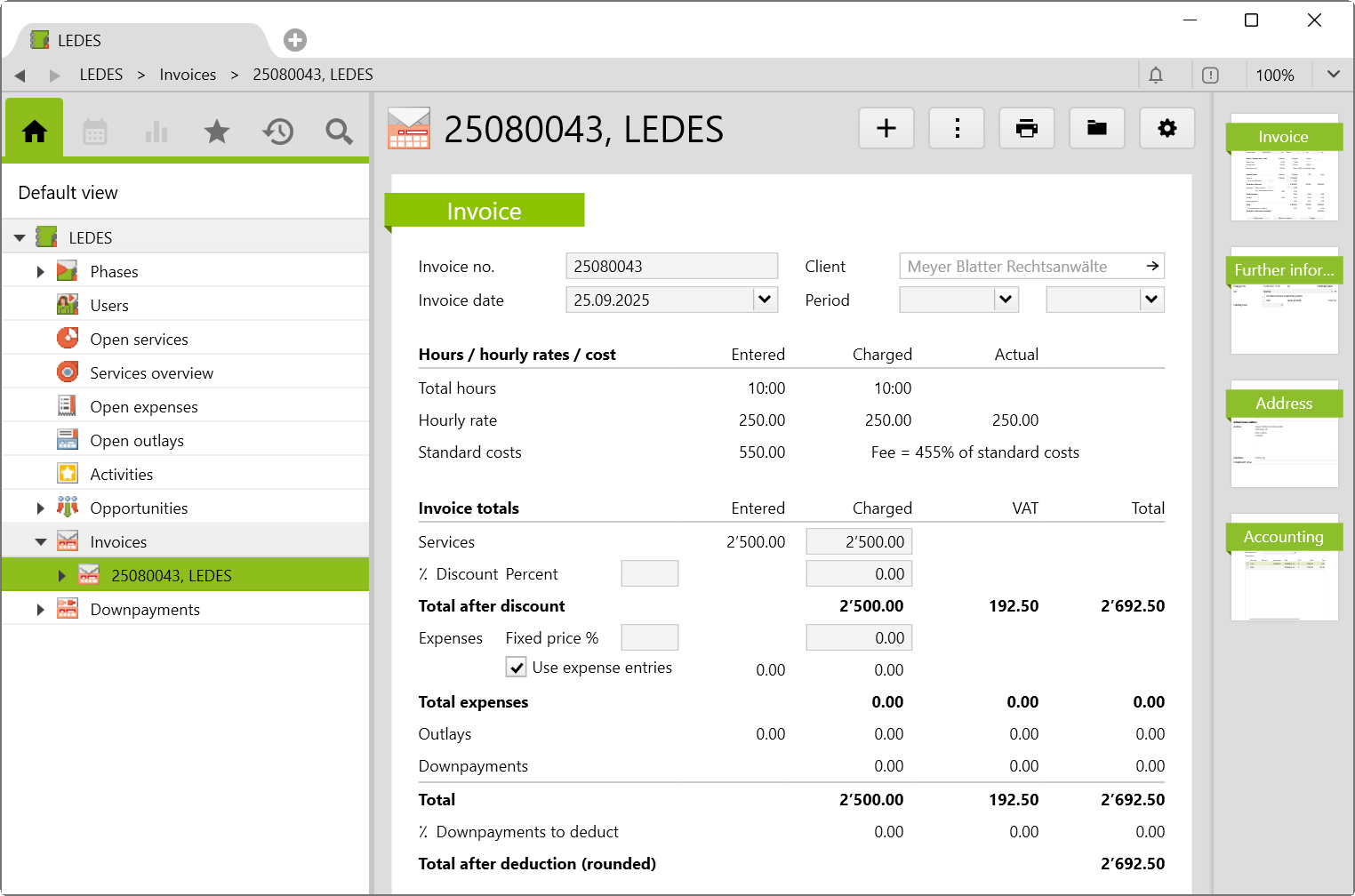
Task: Click the Discount Percent input field
Action: pyautogui.click(x=649, y=574)
